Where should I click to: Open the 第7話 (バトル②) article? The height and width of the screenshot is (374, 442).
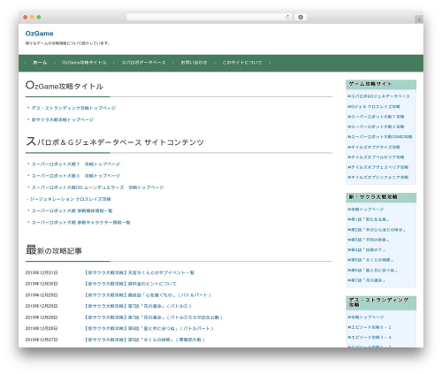138,306
